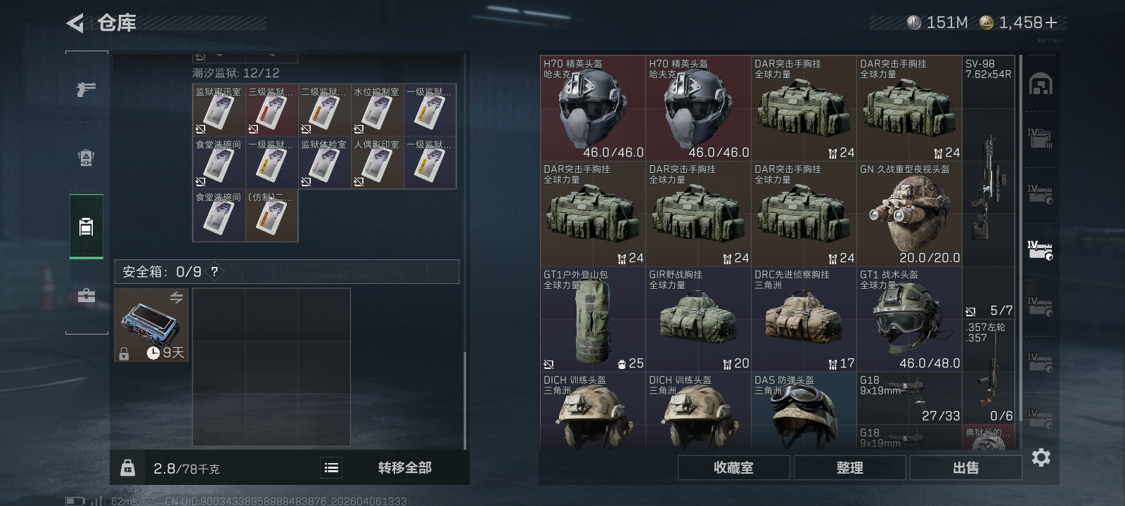Image resolution: width=1125 pixels, height=506 pixels.
Task: Click the 转移全部 button
Action: [x=404, y=467]
